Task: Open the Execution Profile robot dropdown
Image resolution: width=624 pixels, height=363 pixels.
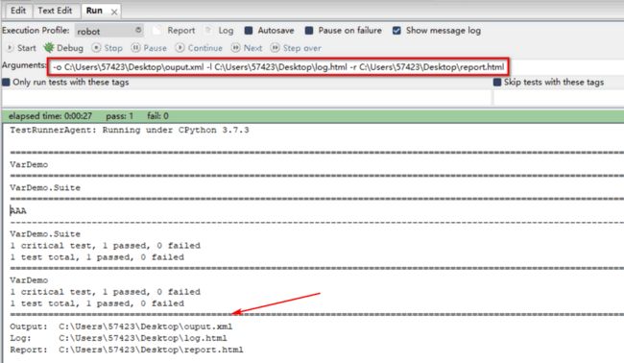Action: coord(108,31)
